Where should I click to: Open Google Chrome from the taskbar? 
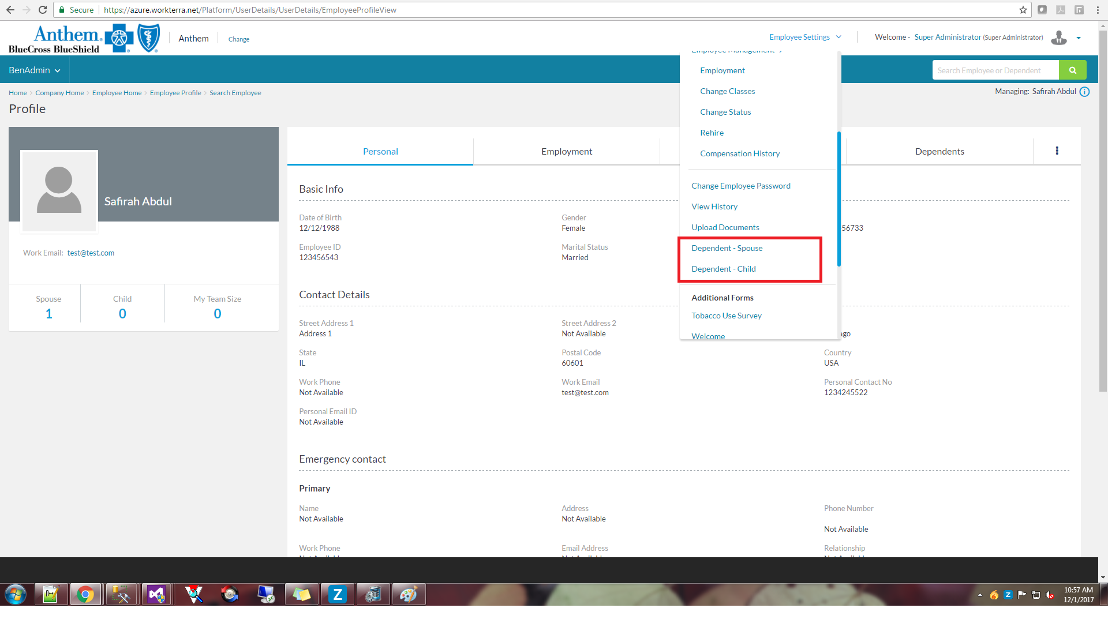pos(85,594)
